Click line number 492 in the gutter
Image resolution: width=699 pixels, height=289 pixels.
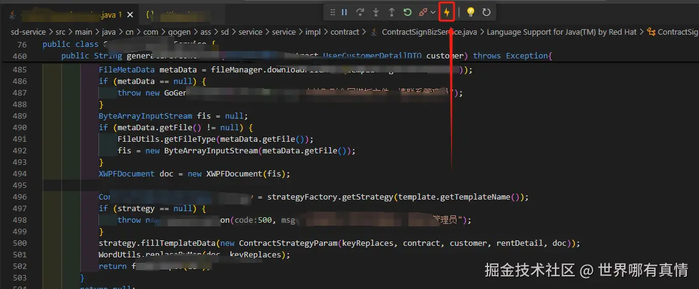coord(20,151)
